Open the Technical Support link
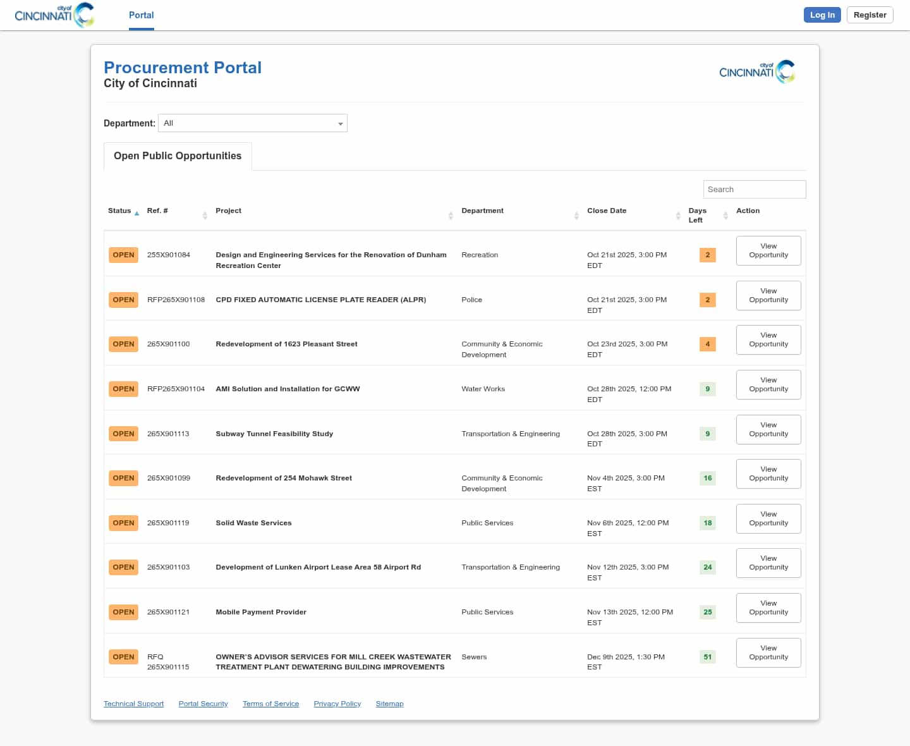Screen dimensions: 910x746 [x=133, y=704]
